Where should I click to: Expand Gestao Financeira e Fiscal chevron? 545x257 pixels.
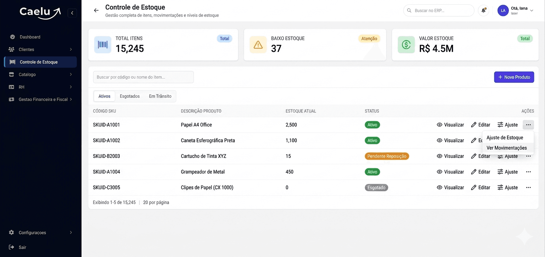[71, 99]
